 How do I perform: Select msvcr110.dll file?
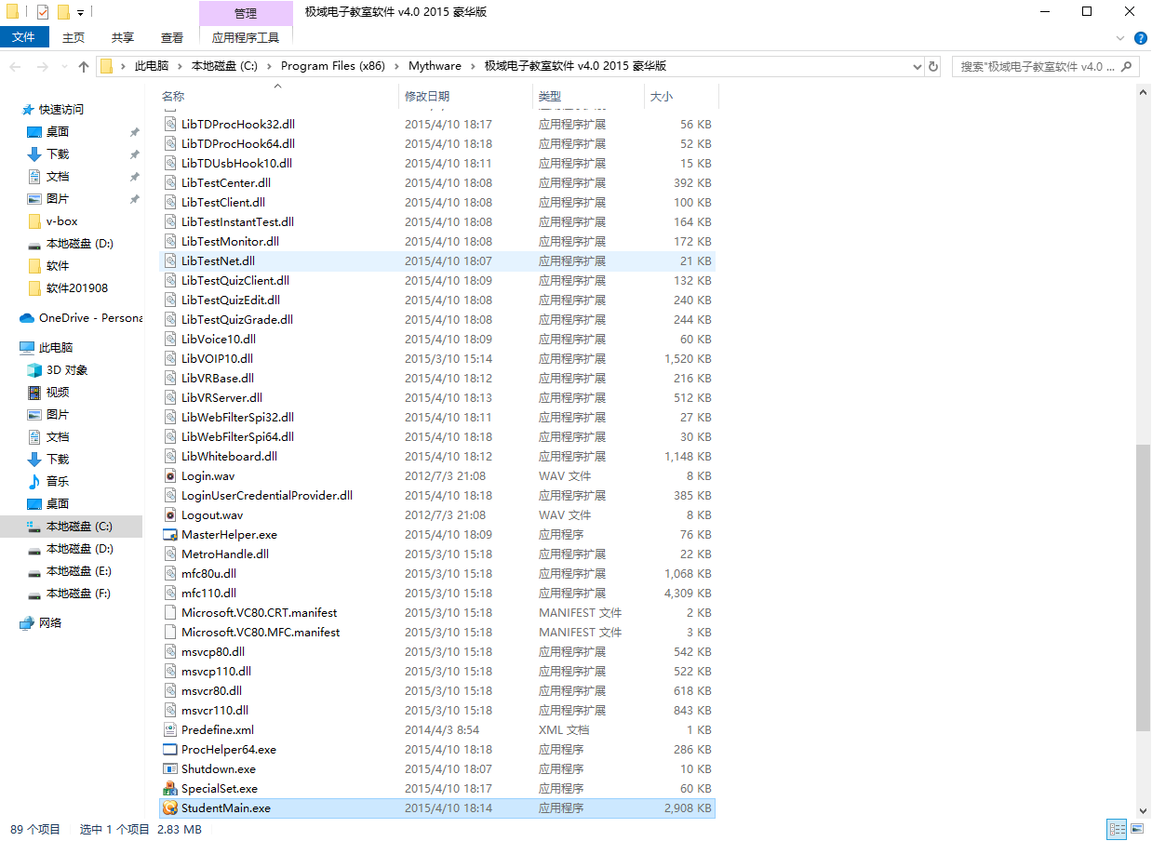[215, 711]
